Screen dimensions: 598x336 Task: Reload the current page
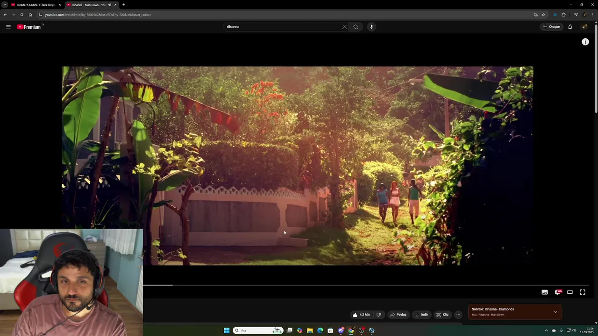pos(22,14)
